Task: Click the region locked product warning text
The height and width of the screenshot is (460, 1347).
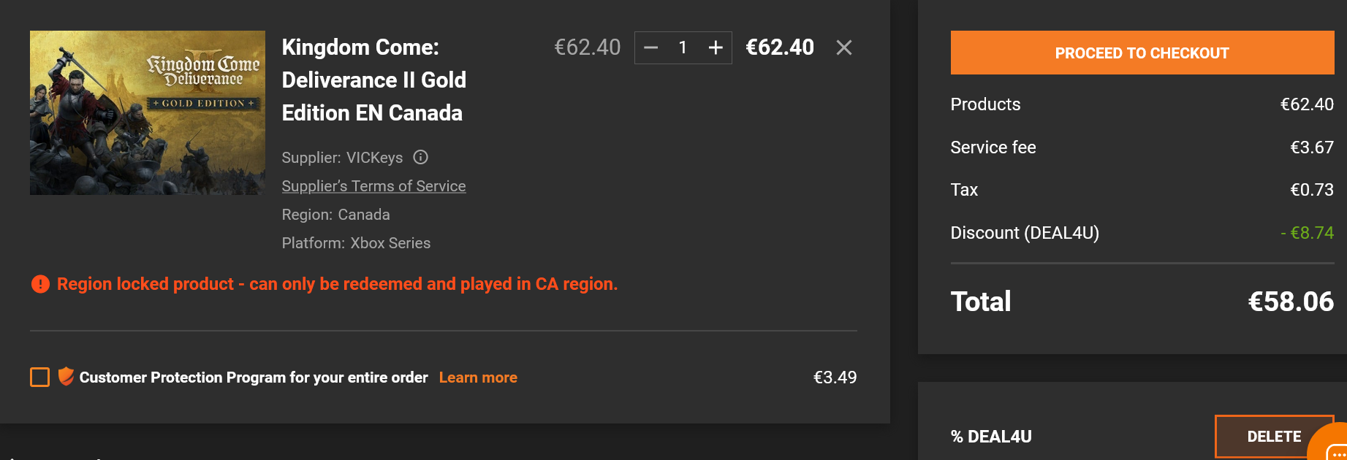Action: point(338,284)
